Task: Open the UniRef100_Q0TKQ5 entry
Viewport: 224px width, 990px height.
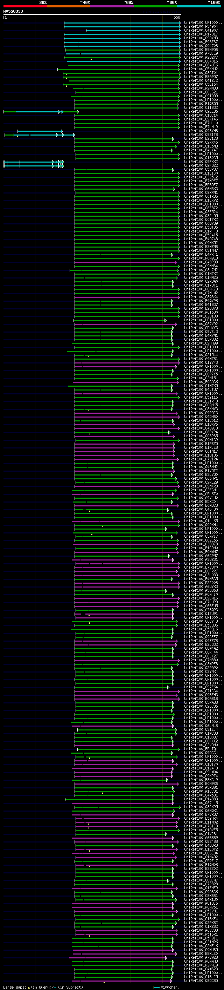Action: pos(201,196)
